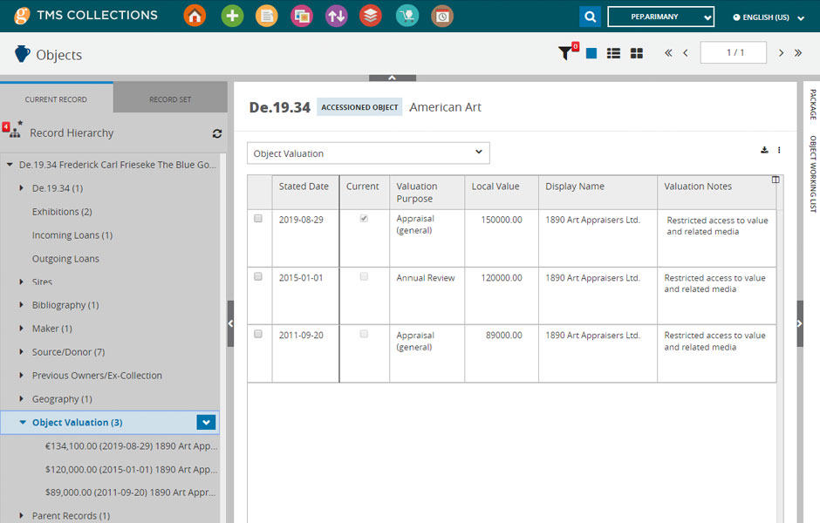The height and width of the screenshot is (523, 820).
Task: Tick the row checkbox for 2015-01-01
Action: point(258,276)
